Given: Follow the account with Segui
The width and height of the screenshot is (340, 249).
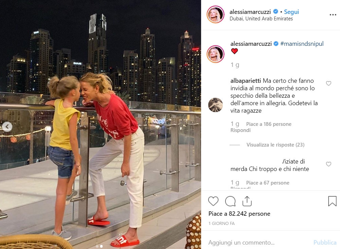Looking at the screenshot, I should click(x=291, y=12).
